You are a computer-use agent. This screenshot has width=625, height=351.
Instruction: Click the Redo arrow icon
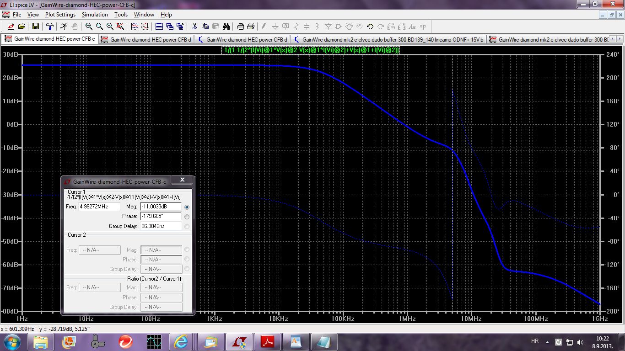pos(381,27)
